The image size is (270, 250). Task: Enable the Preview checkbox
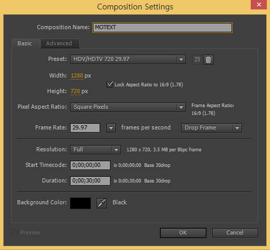point(15,233)
